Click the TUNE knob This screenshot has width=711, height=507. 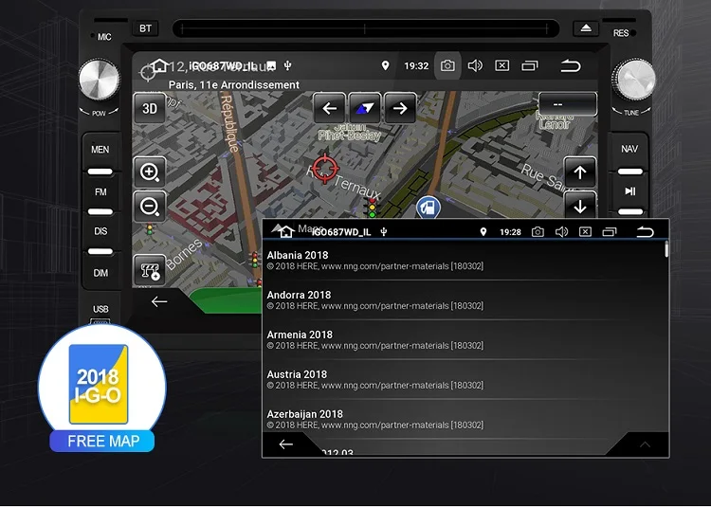pos(633,79)
